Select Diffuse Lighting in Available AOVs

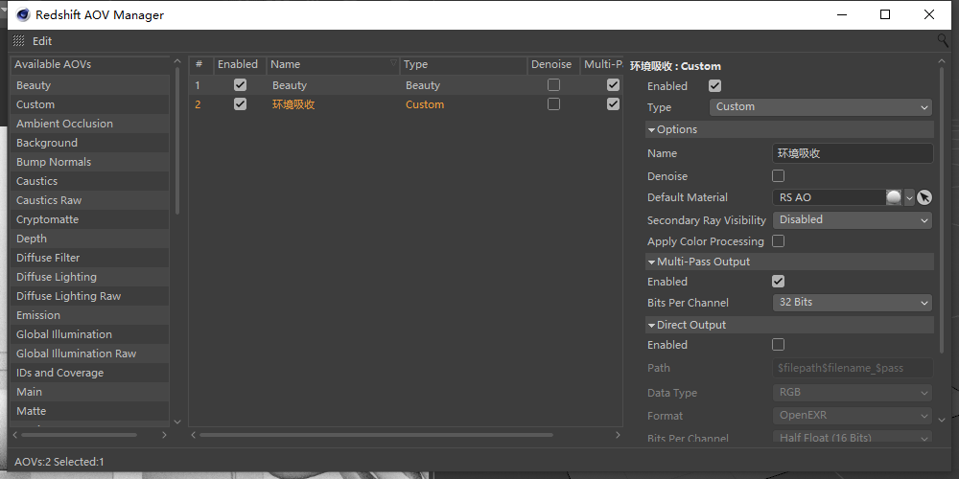pyautogui.click(x=90, y=277)
